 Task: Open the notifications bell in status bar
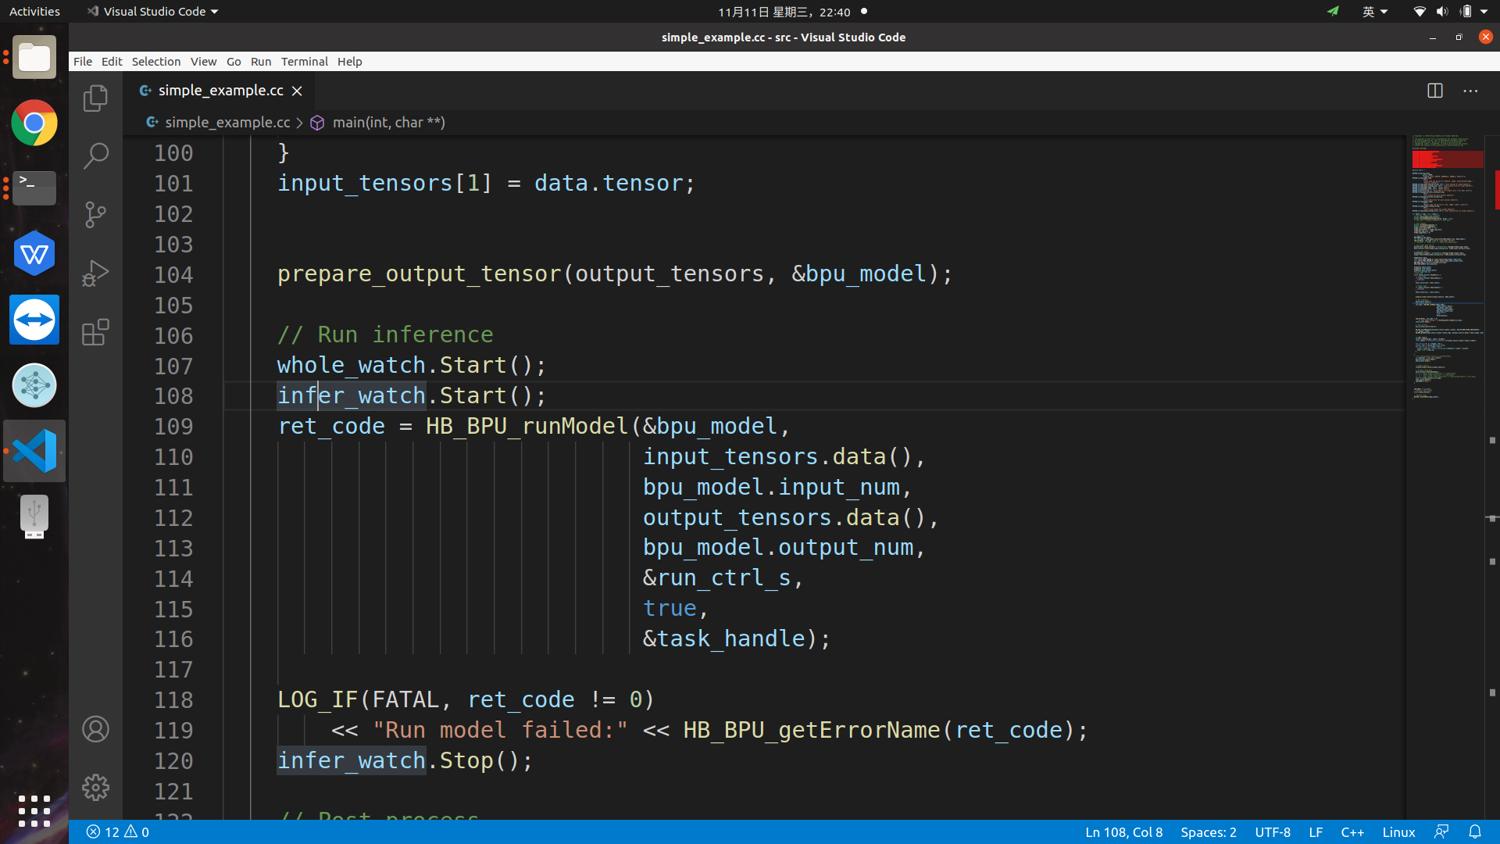point(1474,832)
